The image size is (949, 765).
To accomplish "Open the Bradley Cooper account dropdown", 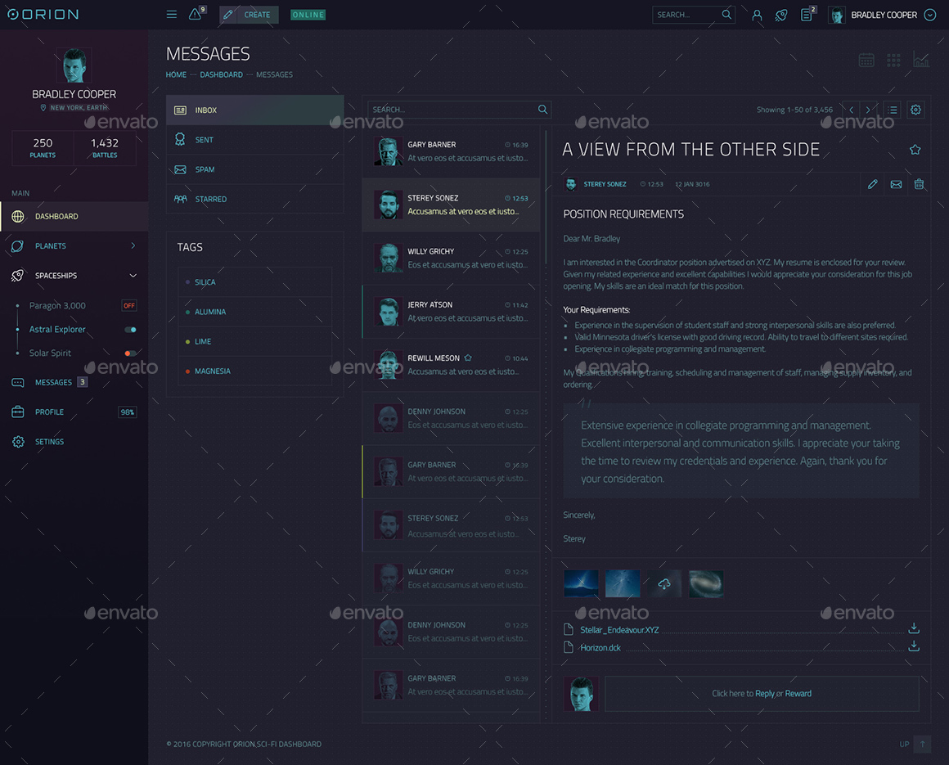I will point(929,14).
